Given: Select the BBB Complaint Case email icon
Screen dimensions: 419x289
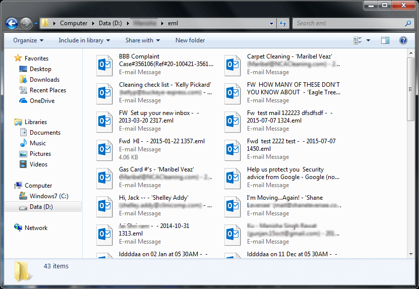Looking at the screenshot, I should coord(104,65).
